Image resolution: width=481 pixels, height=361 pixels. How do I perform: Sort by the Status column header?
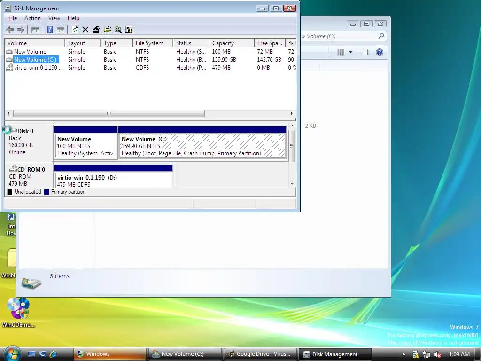pyautogui.click(x=191, y=43)
